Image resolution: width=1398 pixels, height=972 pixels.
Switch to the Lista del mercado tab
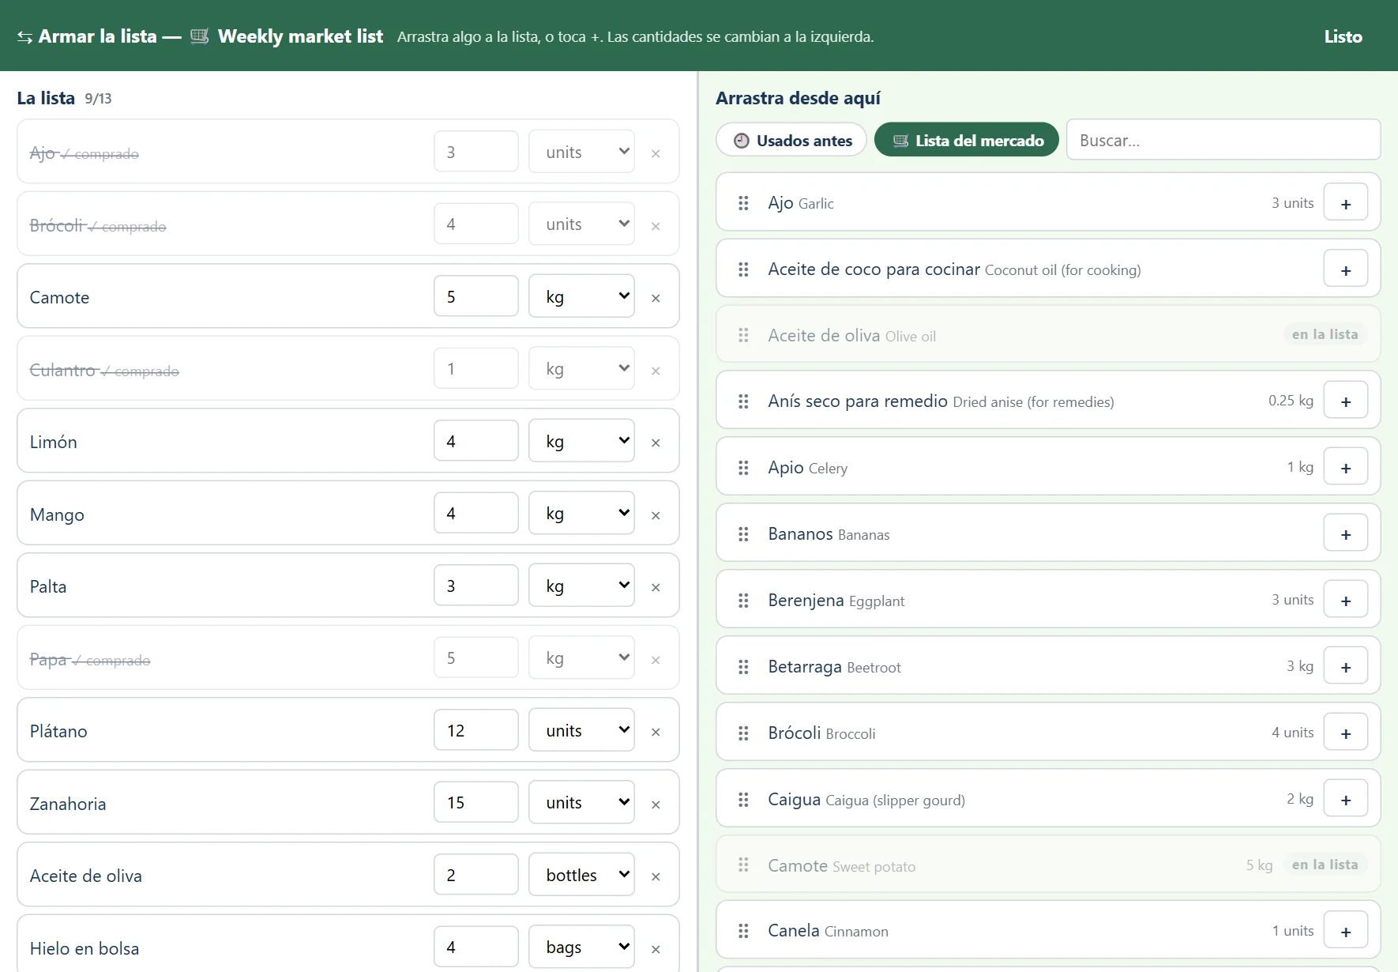pos(967,141)
